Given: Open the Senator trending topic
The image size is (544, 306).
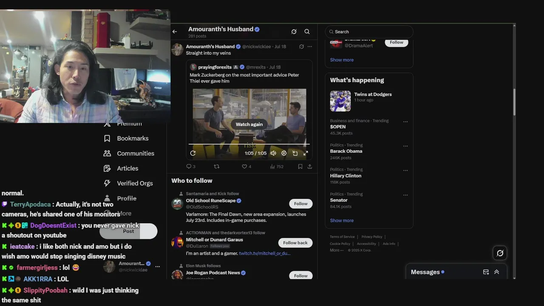Looking at the screenshot, I should pyautogui.click(x=339, y=200).
